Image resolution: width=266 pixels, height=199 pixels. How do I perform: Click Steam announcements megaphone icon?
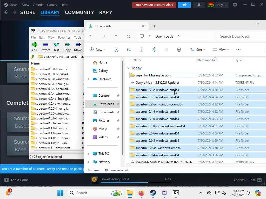coord(184,5)
